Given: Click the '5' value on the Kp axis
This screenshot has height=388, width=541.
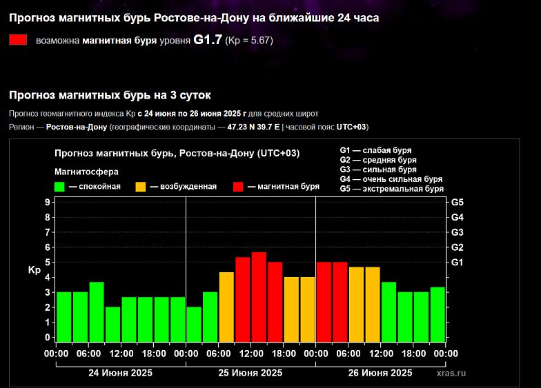Looking at the screenshot, I should pos(48,262).
